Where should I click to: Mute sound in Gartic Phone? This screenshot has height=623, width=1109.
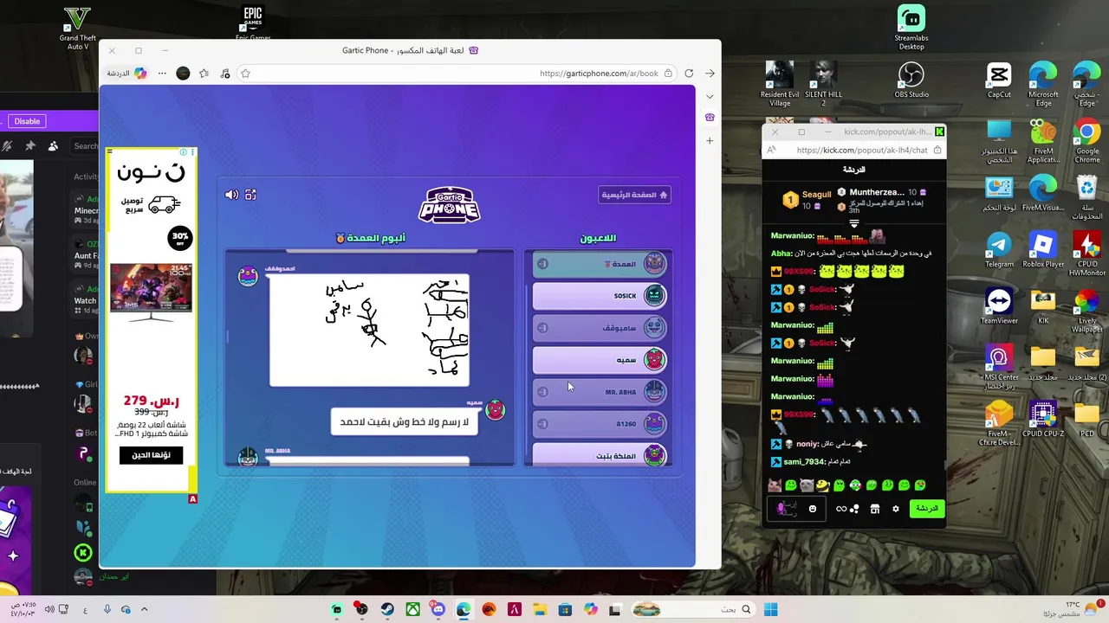(231, 195)
